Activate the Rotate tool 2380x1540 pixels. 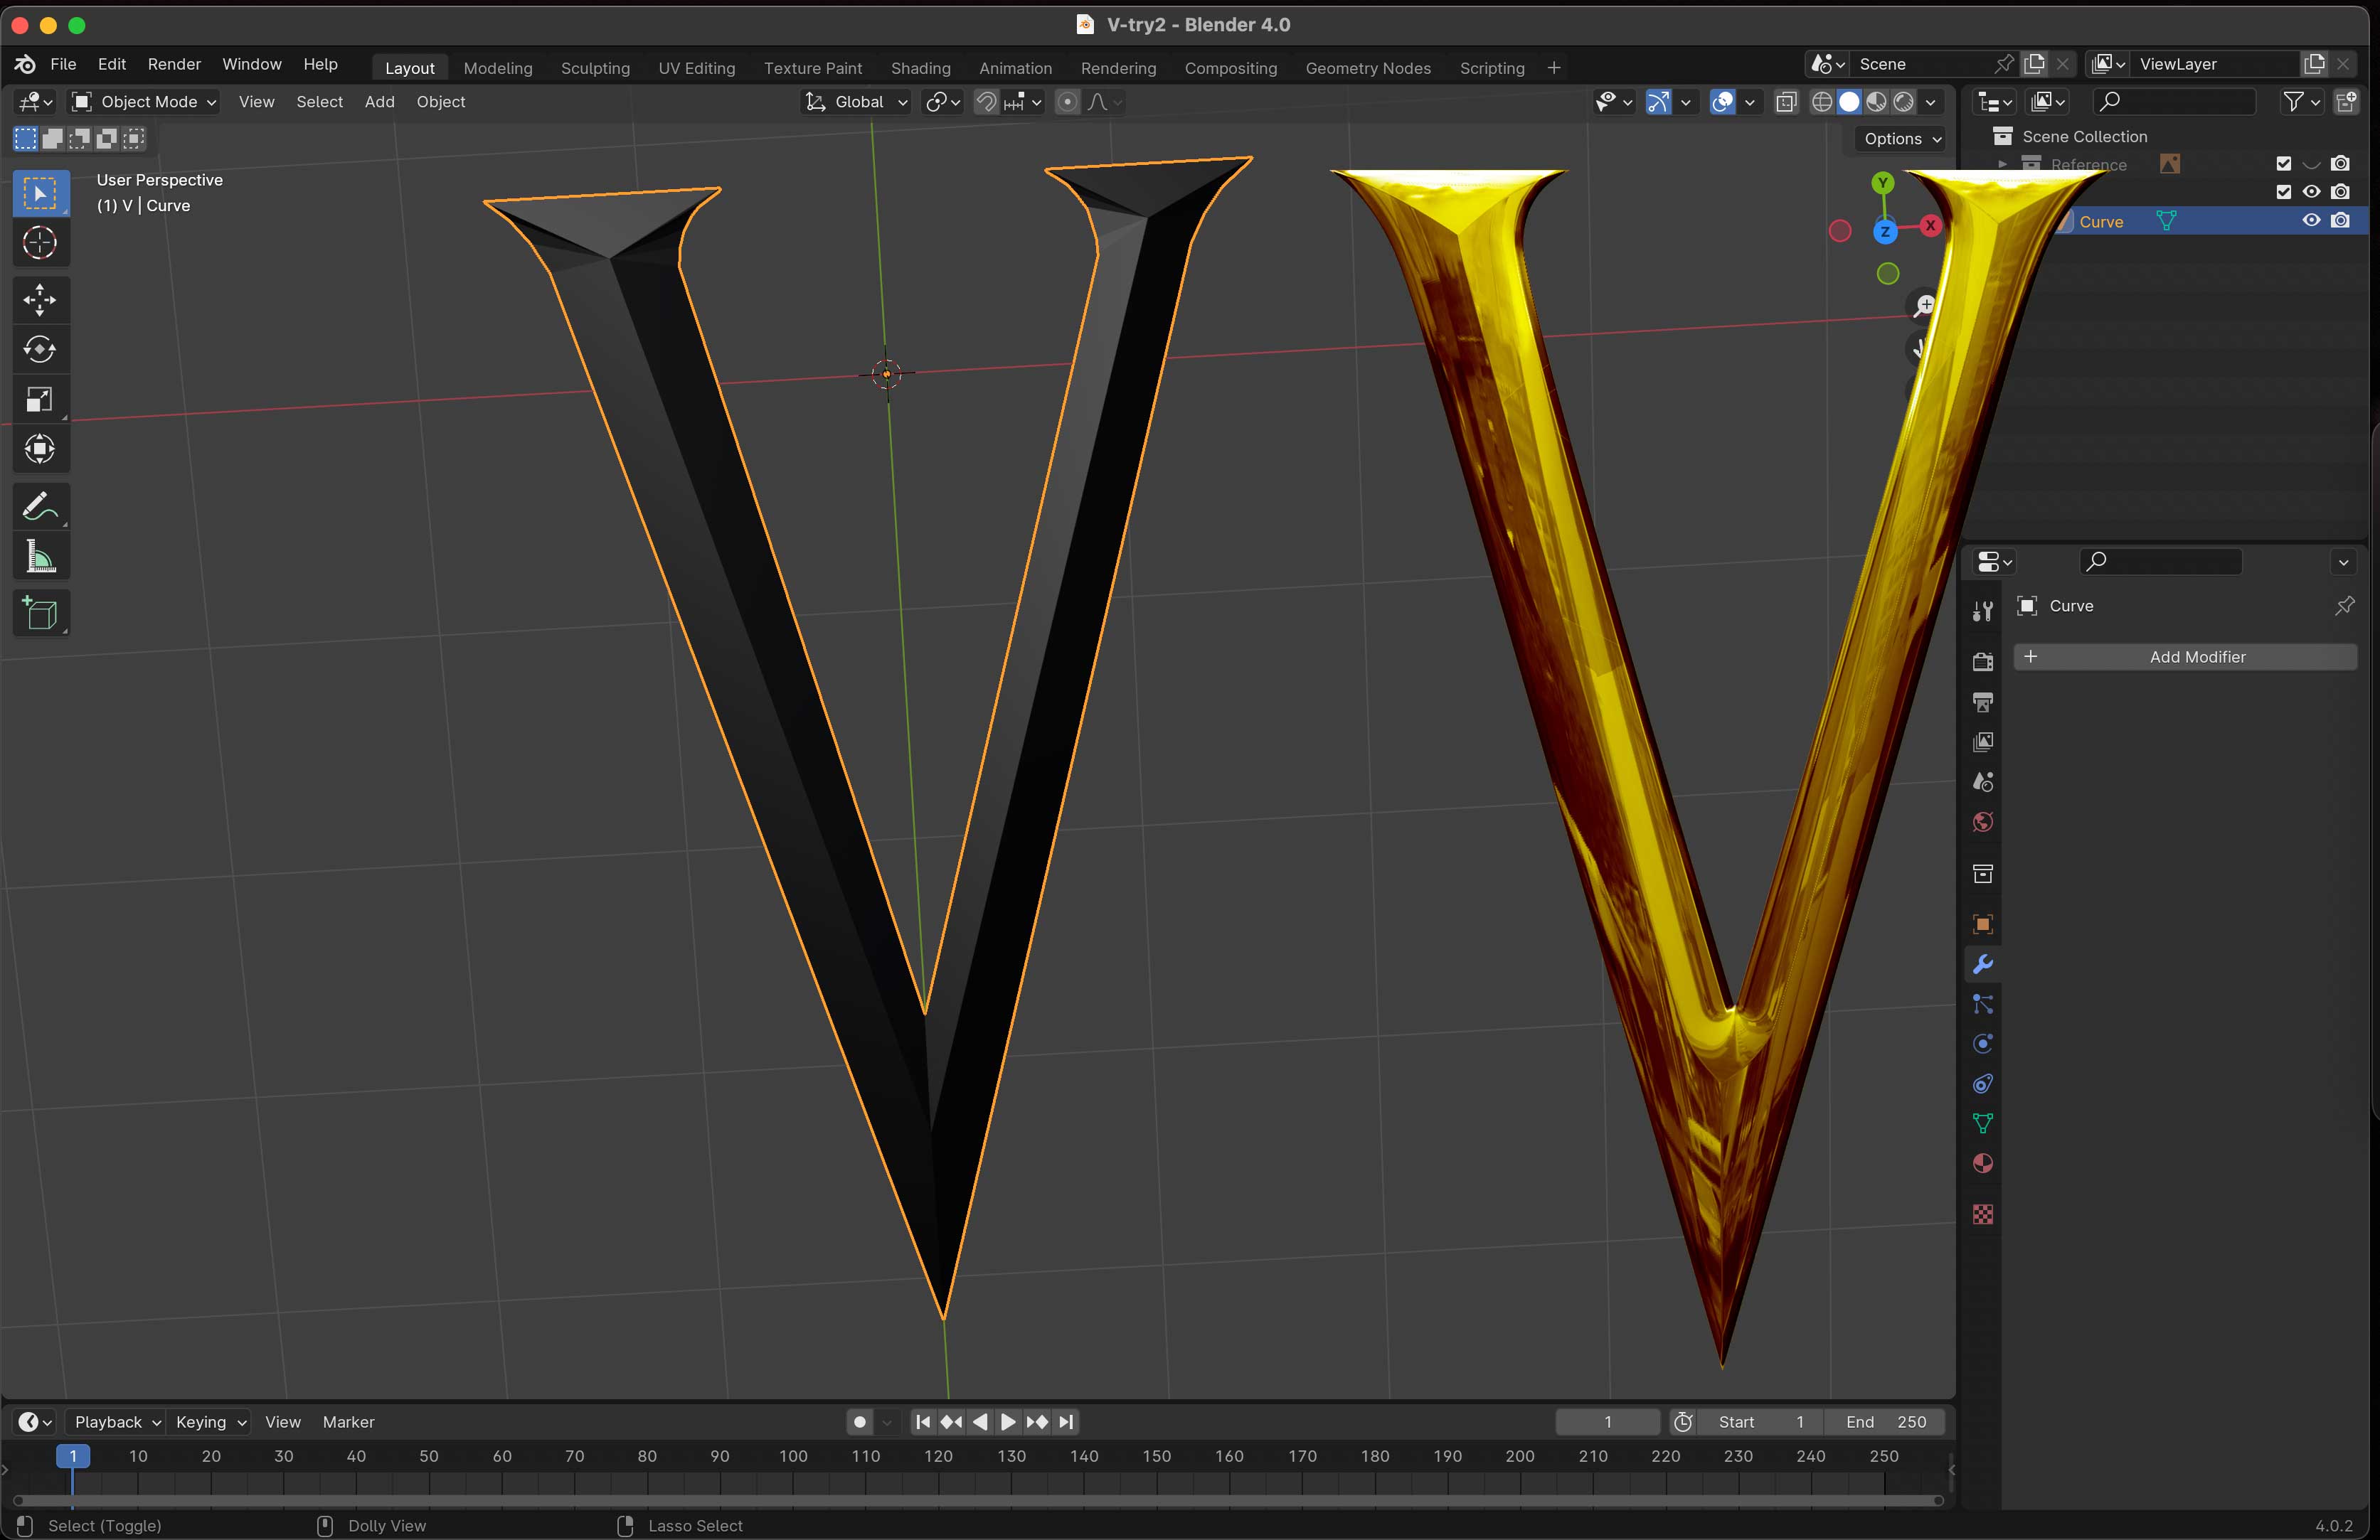[40, 350]
